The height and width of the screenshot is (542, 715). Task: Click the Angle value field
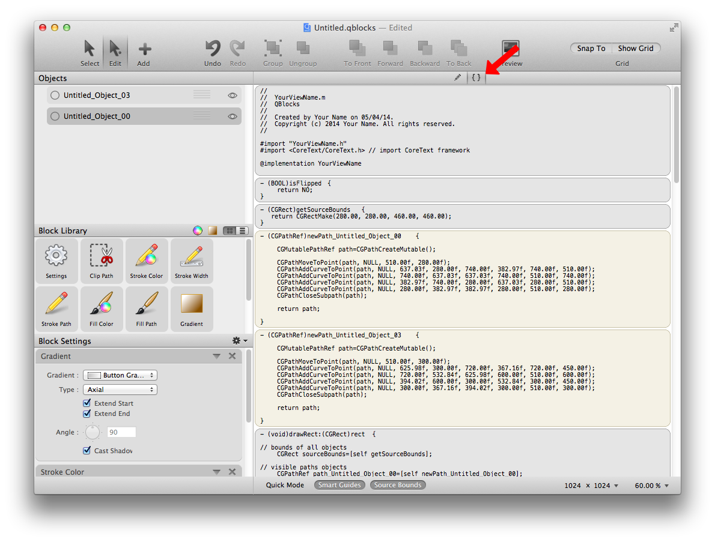pyautogui.click(x=121, y=432)
